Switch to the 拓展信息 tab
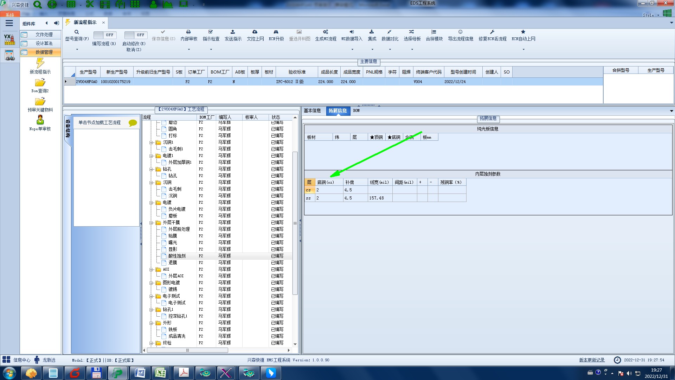 337,111
